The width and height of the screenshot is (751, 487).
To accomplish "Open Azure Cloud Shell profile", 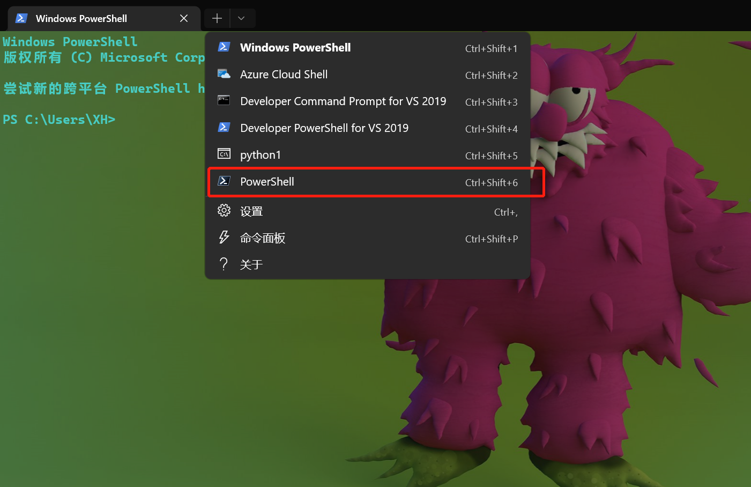I will (x=368, y=75).
